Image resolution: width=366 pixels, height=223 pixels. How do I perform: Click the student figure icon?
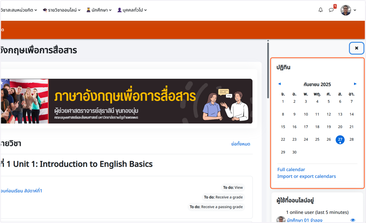click(88, 10)
